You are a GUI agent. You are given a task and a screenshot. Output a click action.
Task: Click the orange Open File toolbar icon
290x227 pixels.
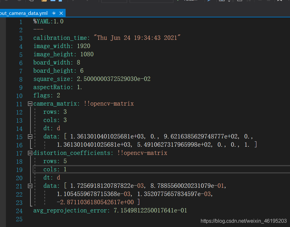point(44,1)
